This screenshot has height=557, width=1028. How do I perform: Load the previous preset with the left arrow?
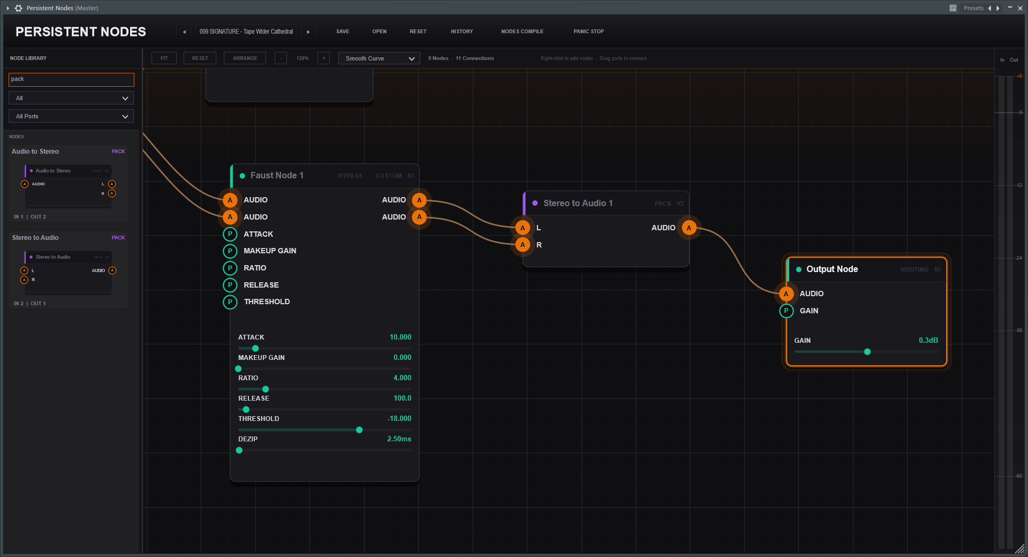pyautogui.click(x=184, y=32)
